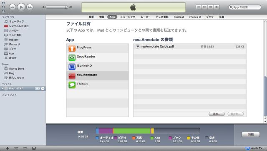Click the App green capacity swatch
The height and width of the screenshot is (151, 267).
coord(152,138)
